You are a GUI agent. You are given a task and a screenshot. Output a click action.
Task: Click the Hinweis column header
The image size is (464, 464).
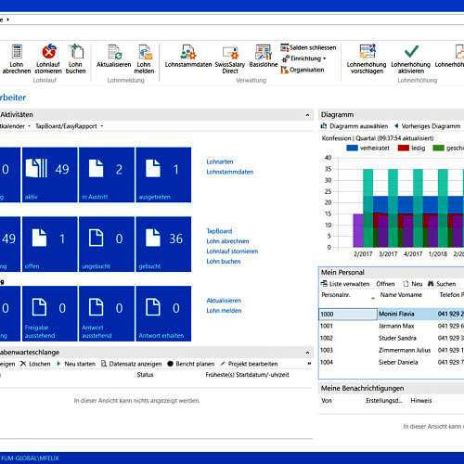pyautogui.click(x=421, y=401)
